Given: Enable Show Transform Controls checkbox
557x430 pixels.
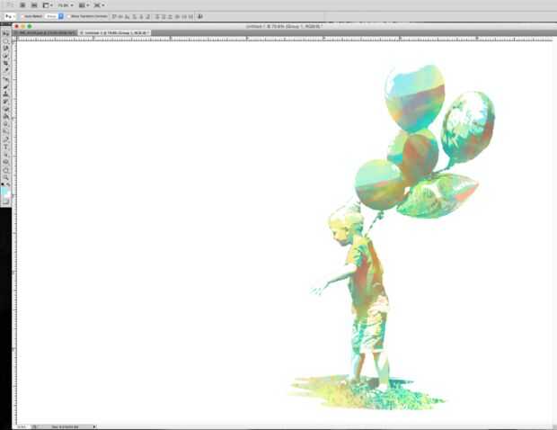Looking at the screenshot, I should pos(69,16).
